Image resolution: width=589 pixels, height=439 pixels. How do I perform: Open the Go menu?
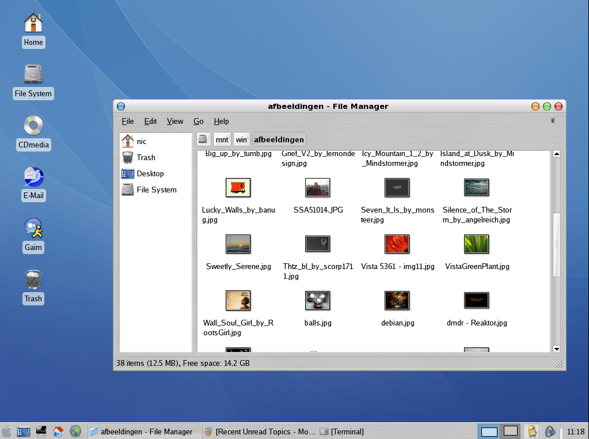[x=198, y=121]
